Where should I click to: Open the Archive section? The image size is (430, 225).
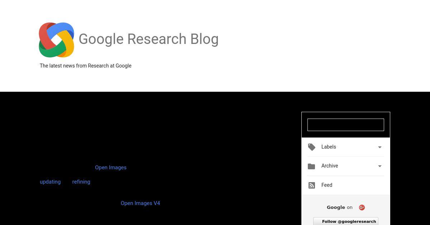(346, 166)
